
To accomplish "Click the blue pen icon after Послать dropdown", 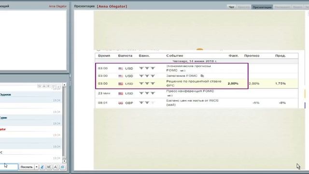I will [x=42, y=167].
